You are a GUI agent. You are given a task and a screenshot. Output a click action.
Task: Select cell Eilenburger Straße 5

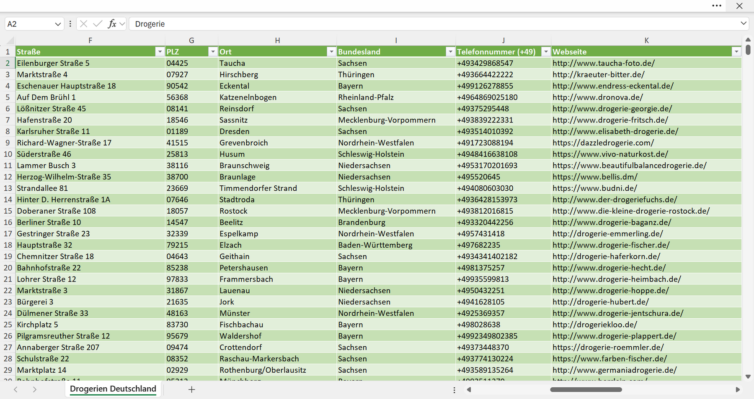pos(90,63)
